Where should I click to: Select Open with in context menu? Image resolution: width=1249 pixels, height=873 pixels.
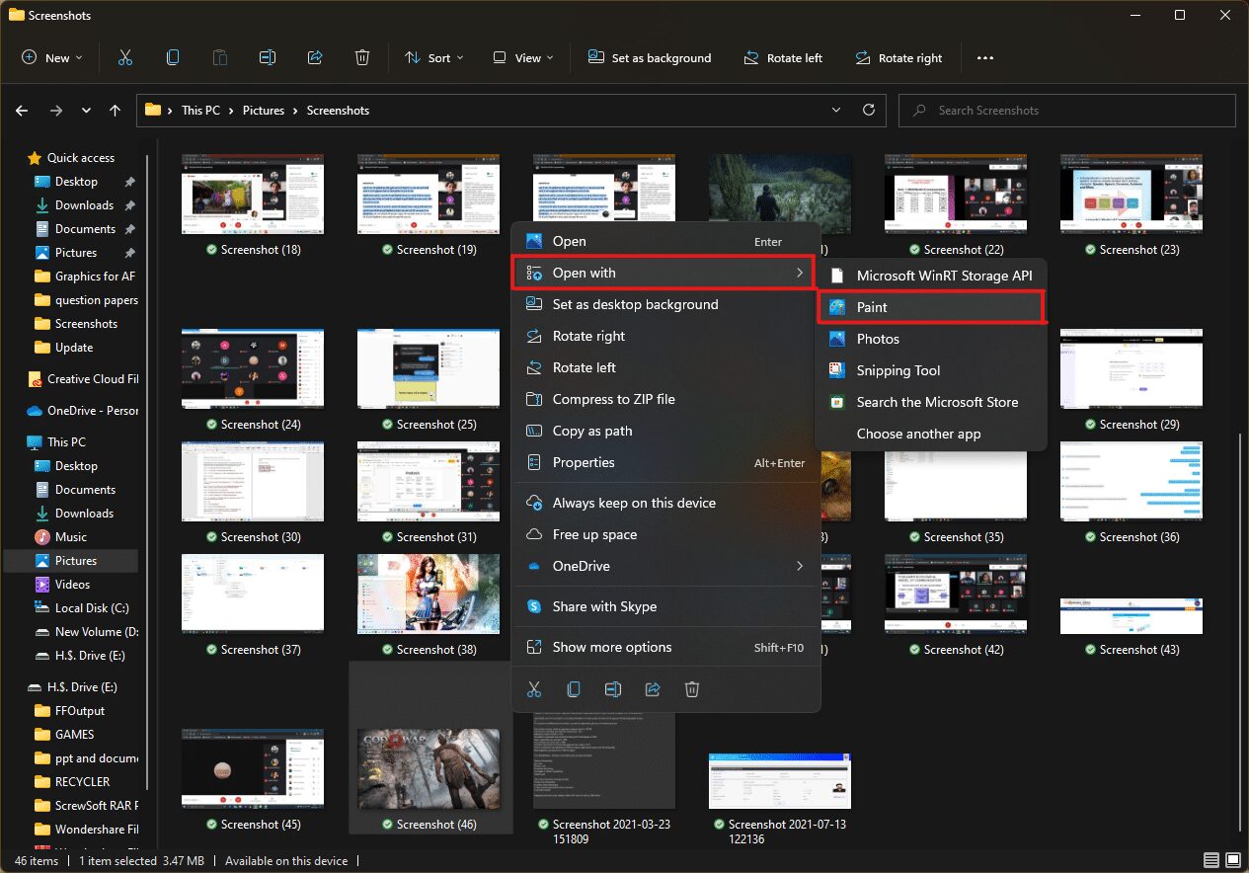tap(663, 273)
